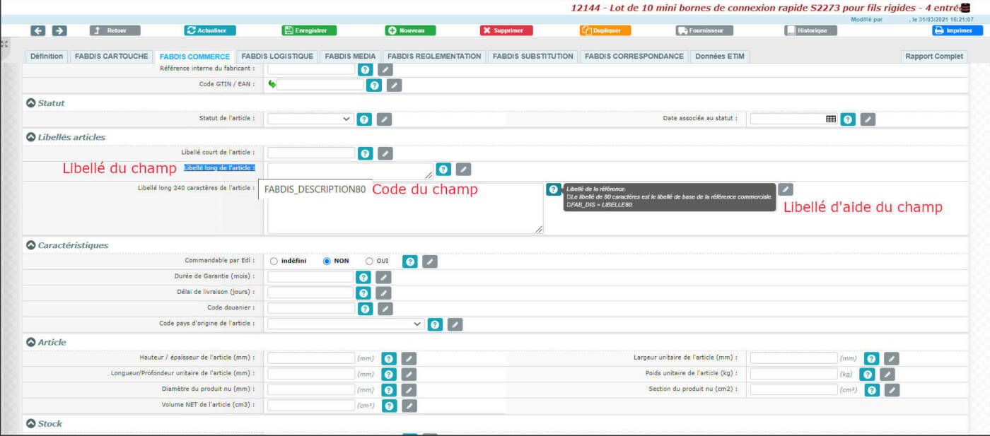Open the Statut de l'article dropdown
Viewport: 990px width, 436px height.
(x=310, y=119)
